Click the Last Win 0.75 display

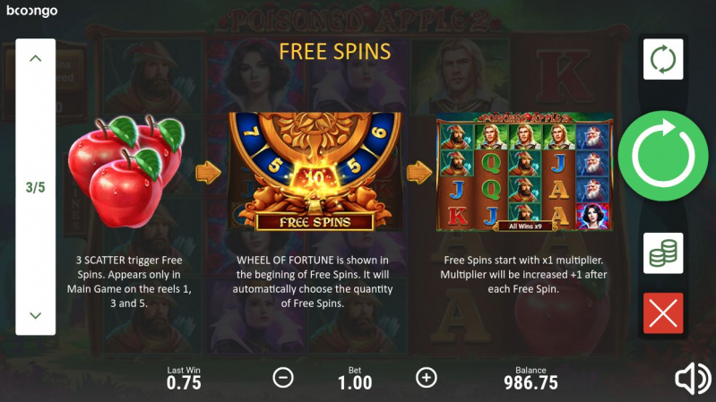[x=184, y=378]
